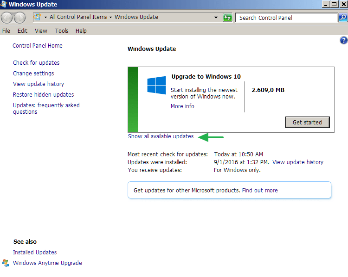Click Show all available updates
This screenshot has width=348, height=277.
click(161, 136)
